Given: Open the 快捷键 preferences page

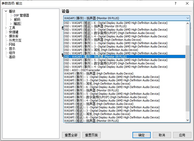Looking at the screenshot, I should (14, 32).
